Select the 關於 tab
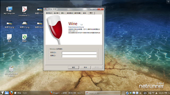 tap(91, 13)
